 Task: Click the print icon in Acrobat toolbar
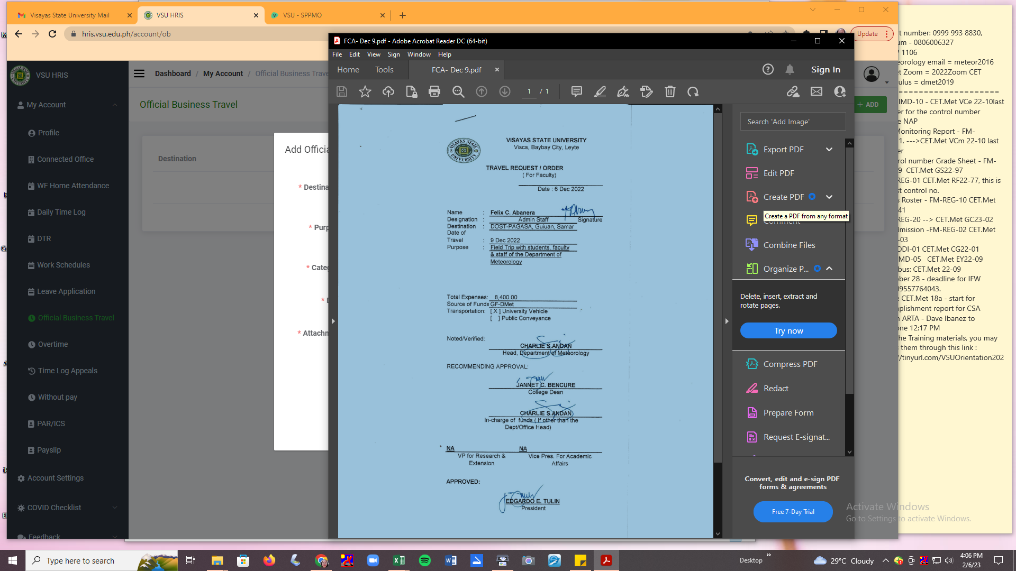434,91
